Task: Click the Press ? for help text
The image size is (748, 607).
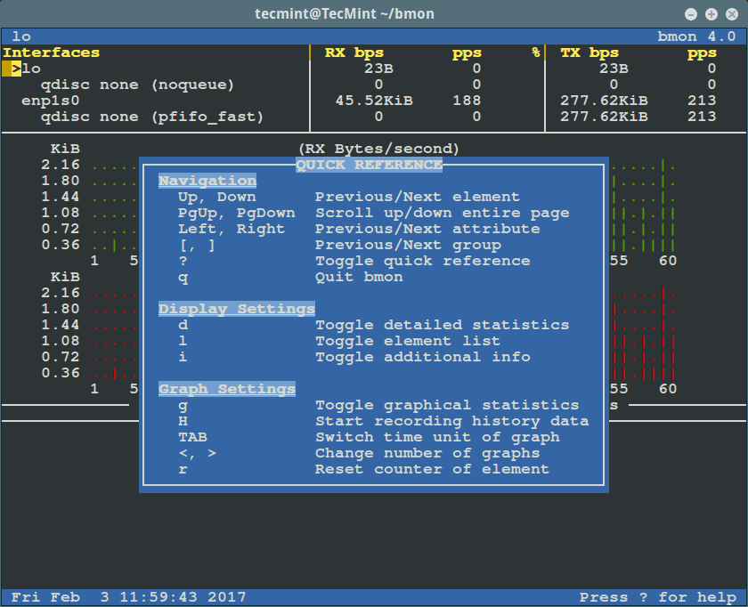Action: pos(657,597)
